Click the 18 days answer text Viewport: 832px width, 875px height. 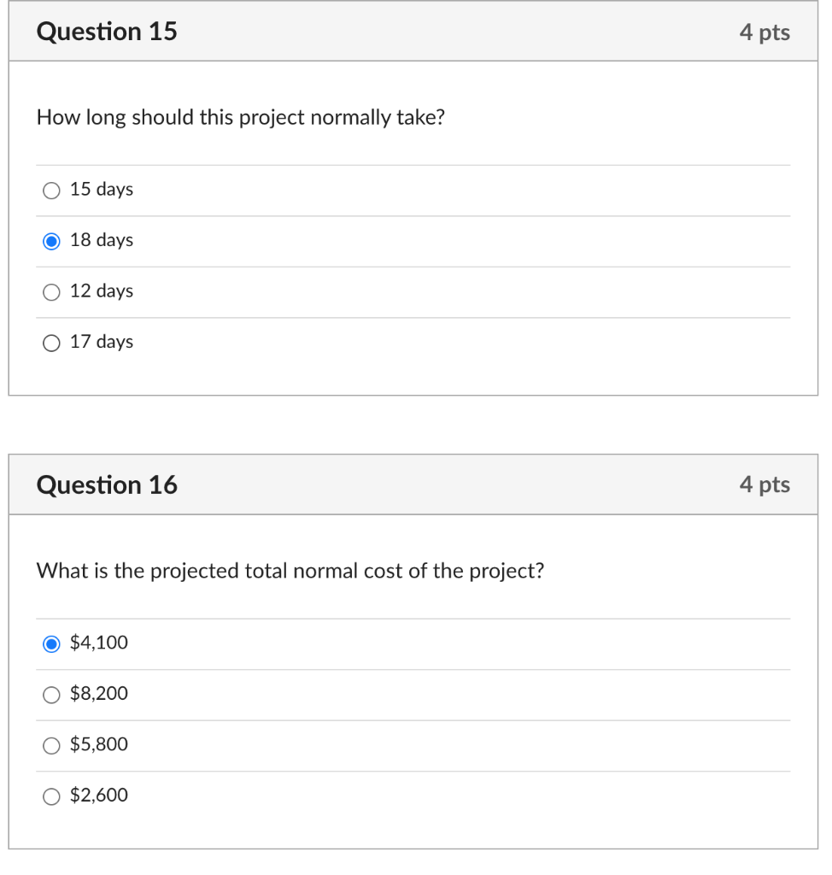coord(101,241)
